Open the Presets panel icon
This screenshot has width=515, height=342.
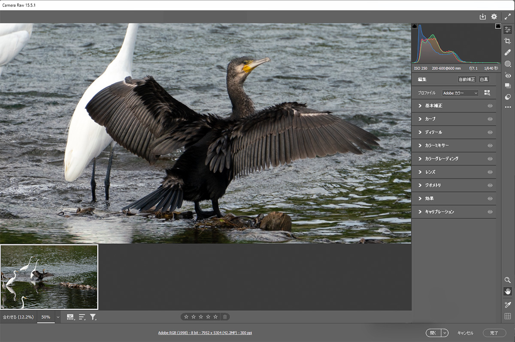pos(508,97)
